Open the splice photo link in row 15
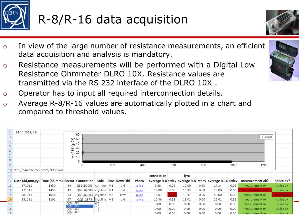 (139, 195)
